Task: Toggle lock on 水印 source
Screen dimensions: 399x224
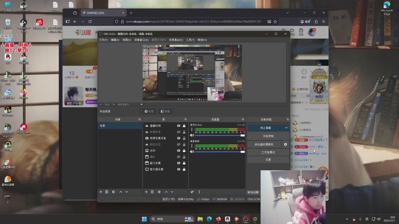Action: click(184, 150)
